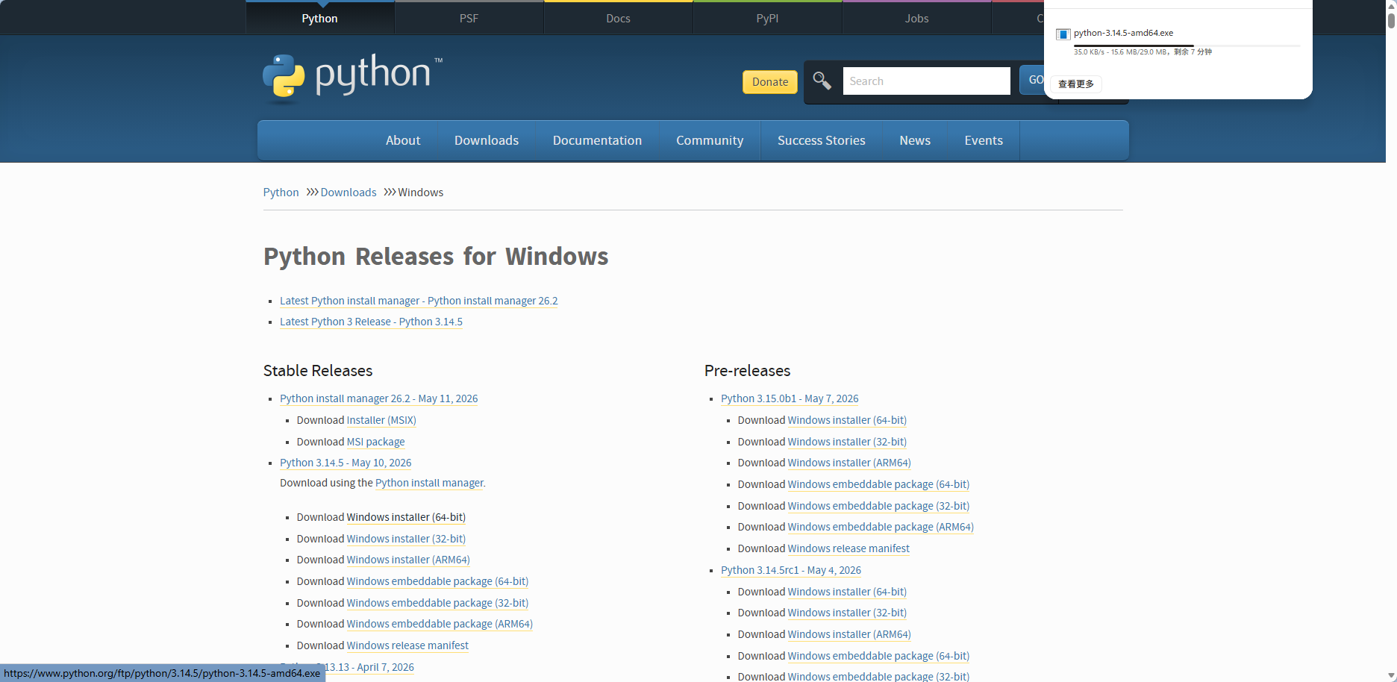Download 3.14.5 Windows embeddable package (ARM64)
This screenshot has width=1397, height=682.
pos(440,624)
